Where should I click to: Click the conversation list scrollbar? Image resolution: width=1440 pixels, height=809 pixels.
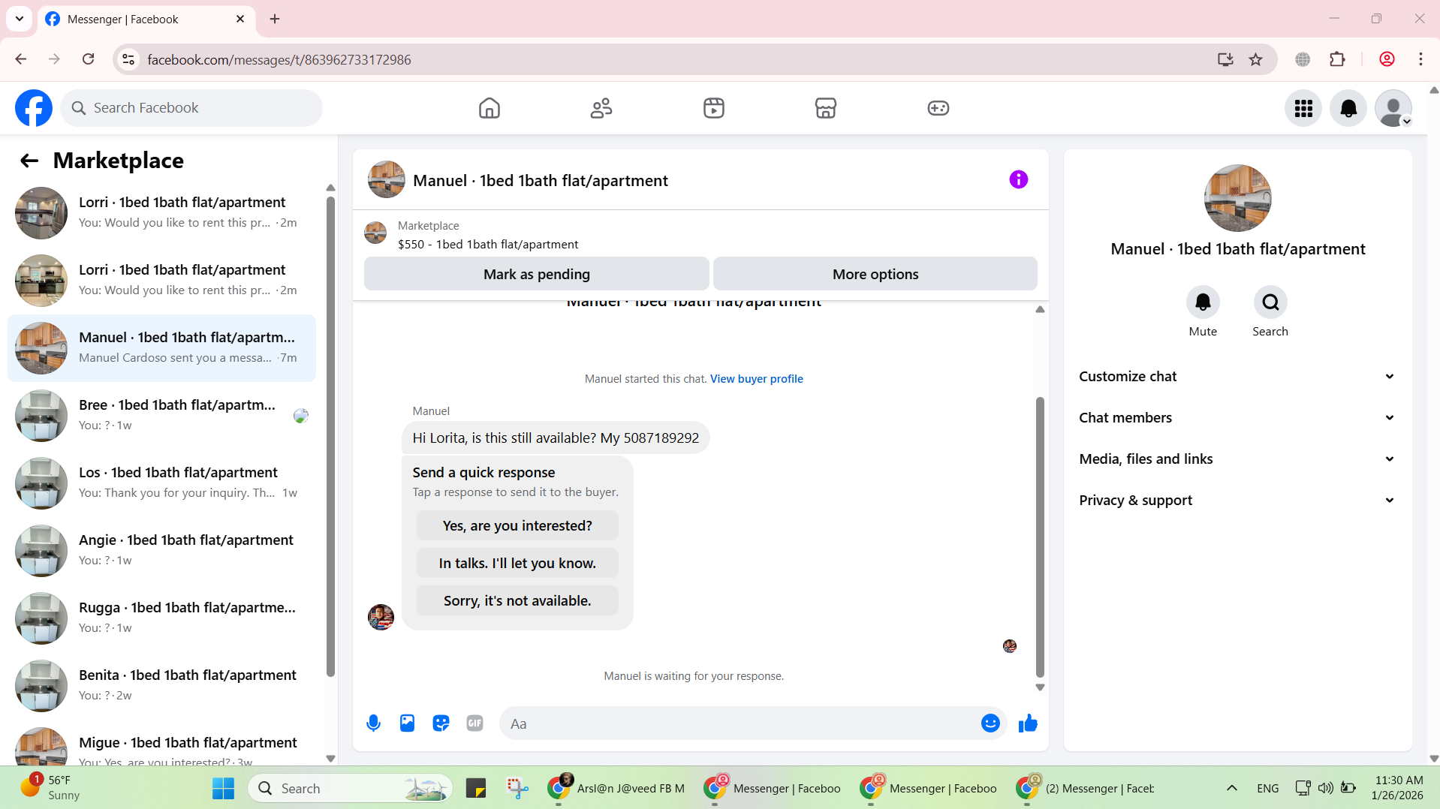click(330, 435)
